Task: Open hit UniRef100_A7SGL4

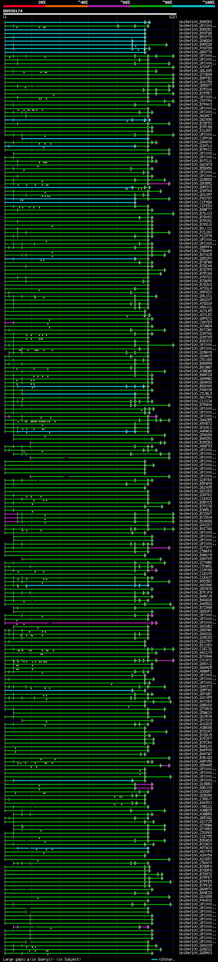Action: 196,289
